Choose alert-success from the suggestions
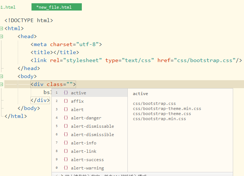Screen dimensions: 244x176 (x=87, y=160)
